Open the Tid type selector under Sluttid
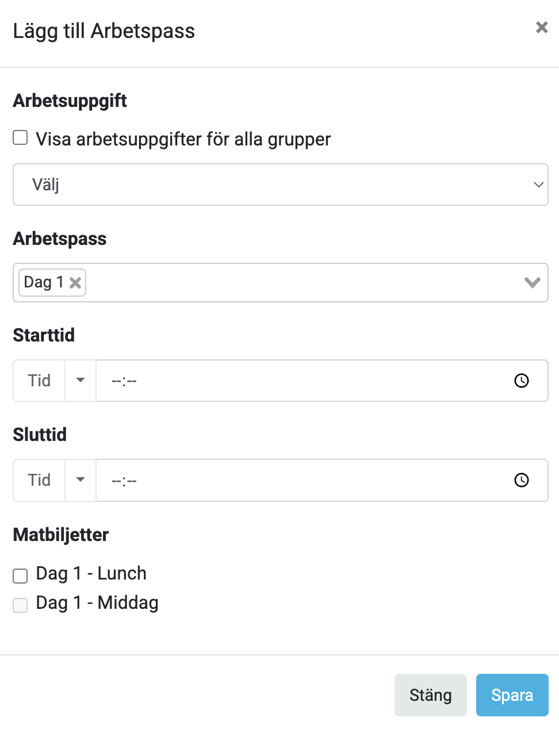The image size is (559, 729). 39,480
